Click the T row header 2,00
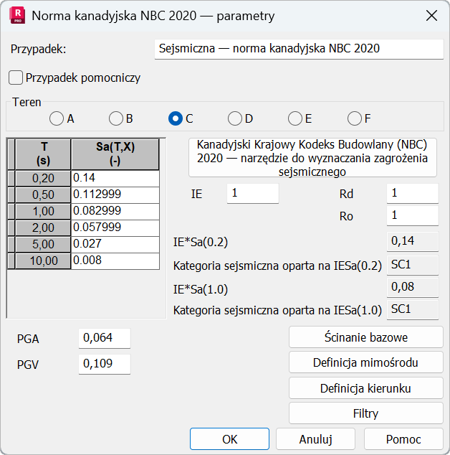450x455 pixels. [43, 227]
